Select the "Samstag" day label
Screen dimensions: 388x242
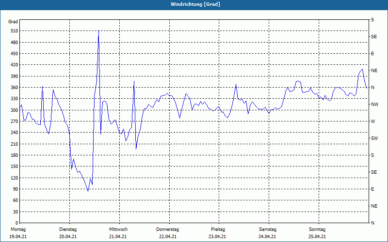coord(268,229)
